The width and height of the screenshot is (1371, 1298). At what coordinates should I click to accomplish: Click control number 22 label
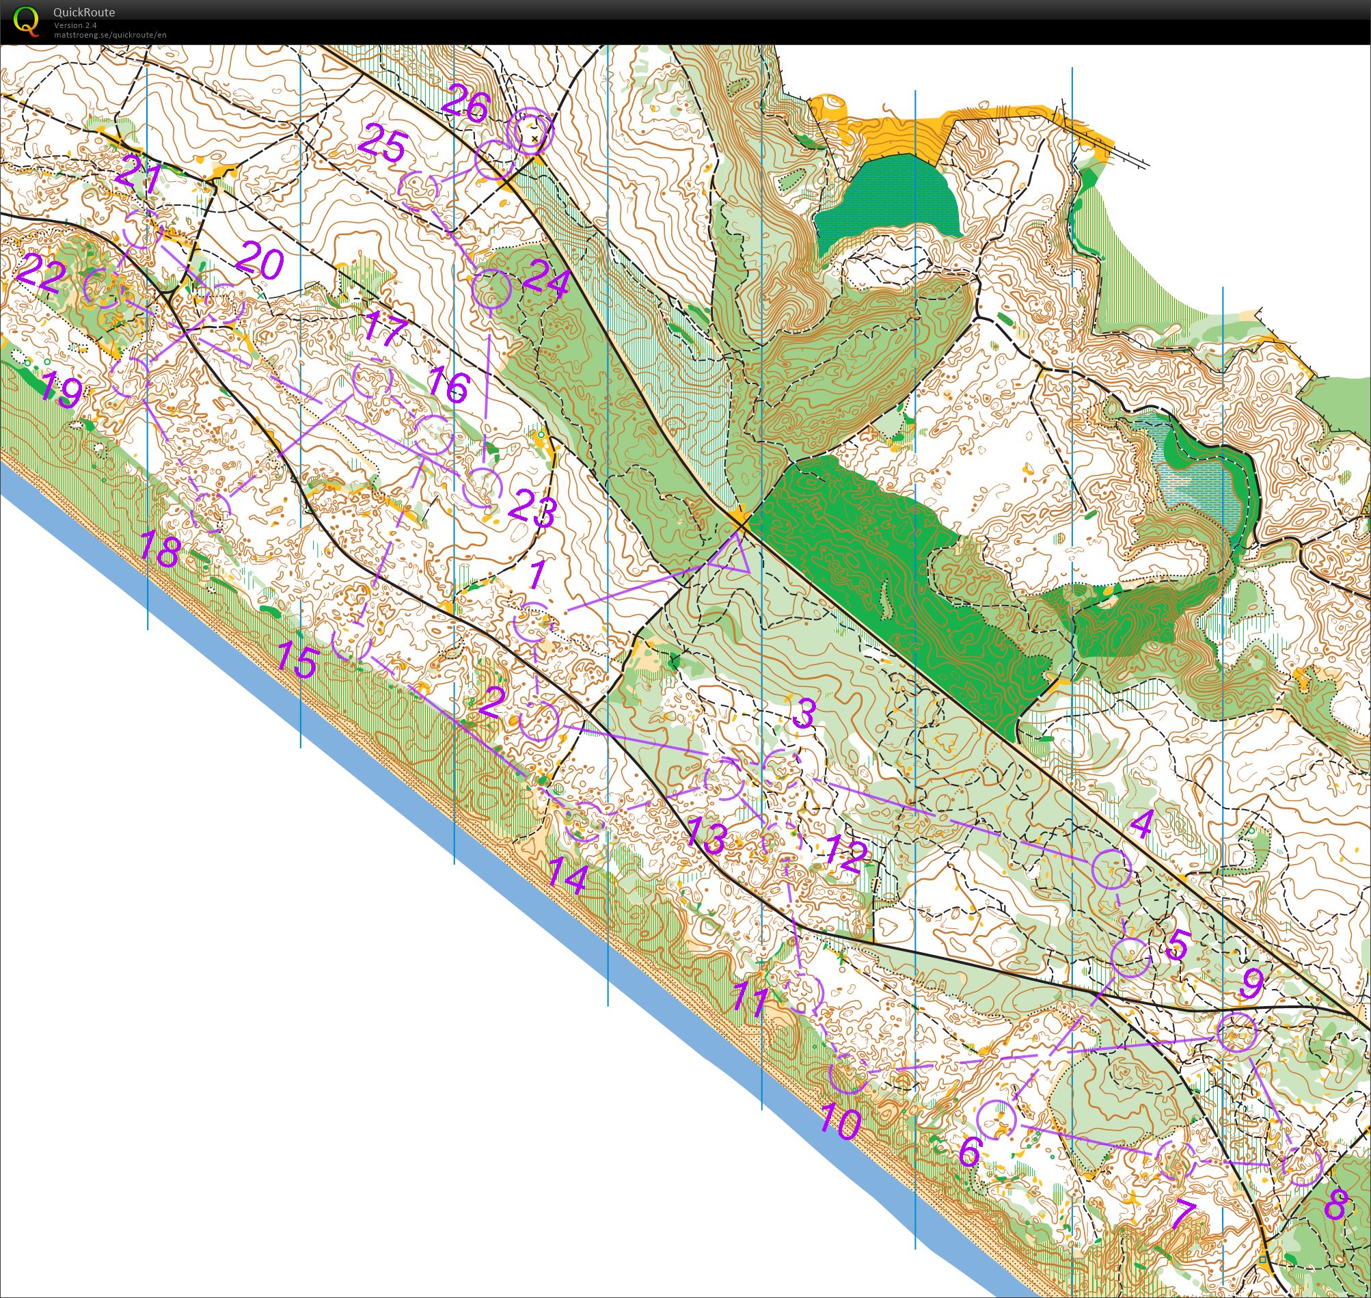click(42, 273)
